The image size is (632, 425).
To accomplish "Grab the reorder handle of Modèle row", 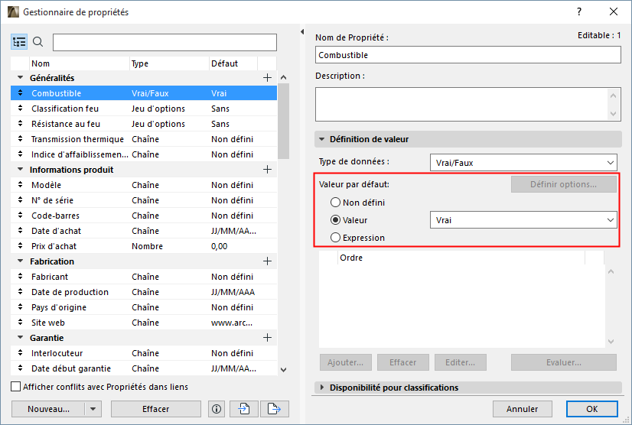I will (20, 185).
